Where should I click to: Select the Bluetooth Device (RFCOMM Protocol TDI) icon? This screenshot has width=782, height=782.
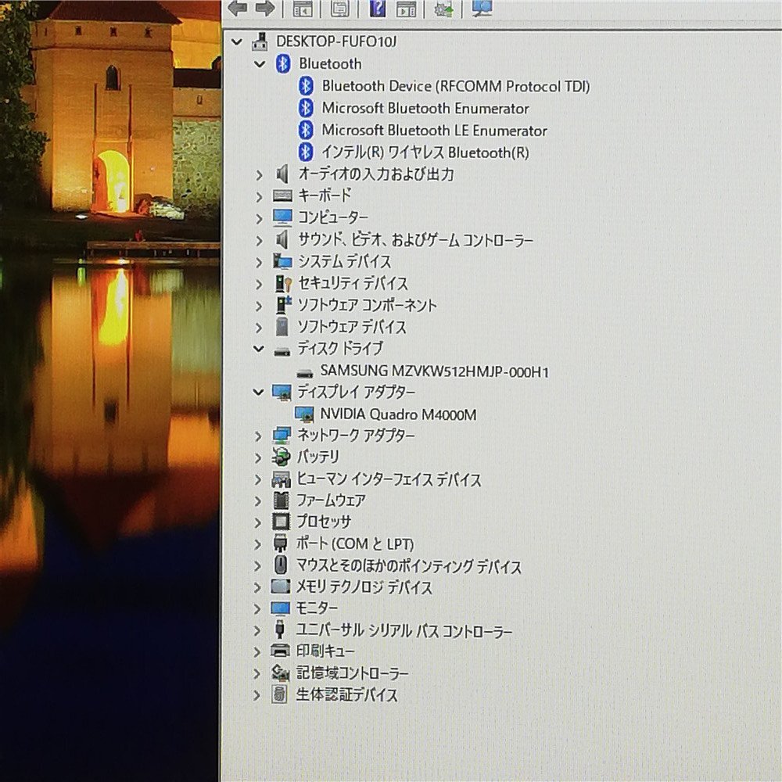pos(306,86)
